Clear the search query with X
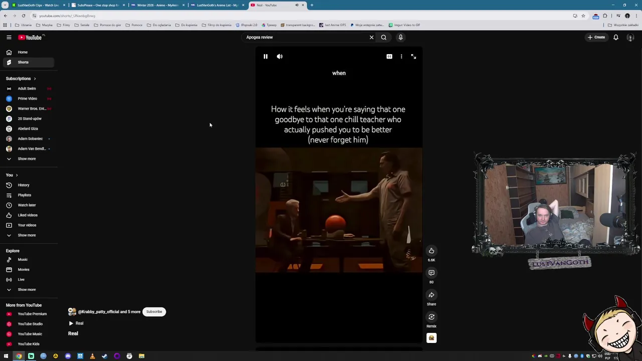This screenshot has height=361, width=642. 372,37
